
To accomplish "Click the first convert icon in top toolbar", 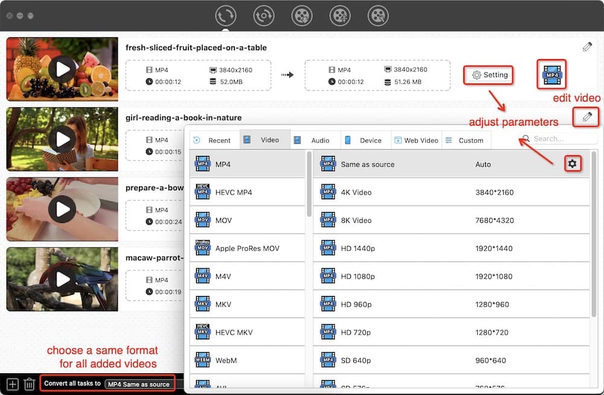I will (225, 16).
